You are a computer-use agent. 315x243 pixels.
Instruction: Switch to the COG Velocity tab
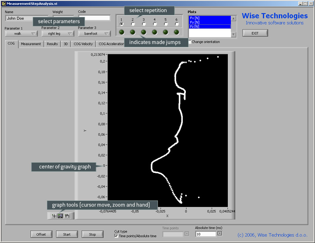pyautogui.click(x=83, y=44)
